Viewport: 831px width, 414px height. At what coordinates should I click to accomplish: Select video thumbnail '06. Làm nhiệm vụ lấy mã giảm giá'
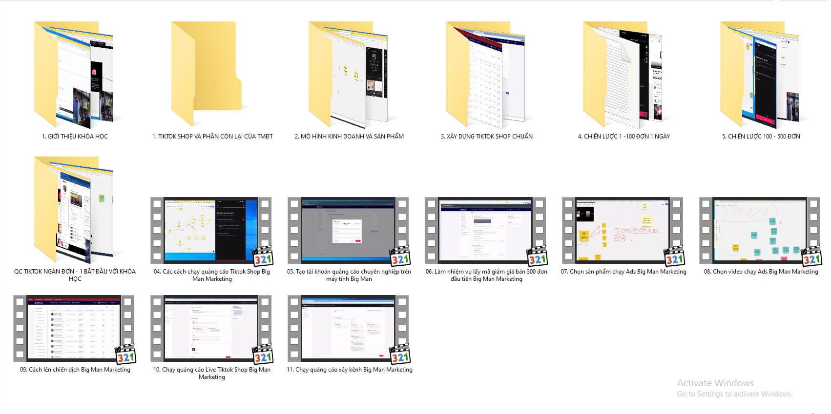tap(486, 230)
